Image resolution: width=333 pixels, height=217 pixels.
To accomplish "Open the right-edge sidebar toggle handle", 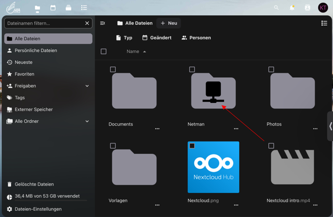I will 330,126.
